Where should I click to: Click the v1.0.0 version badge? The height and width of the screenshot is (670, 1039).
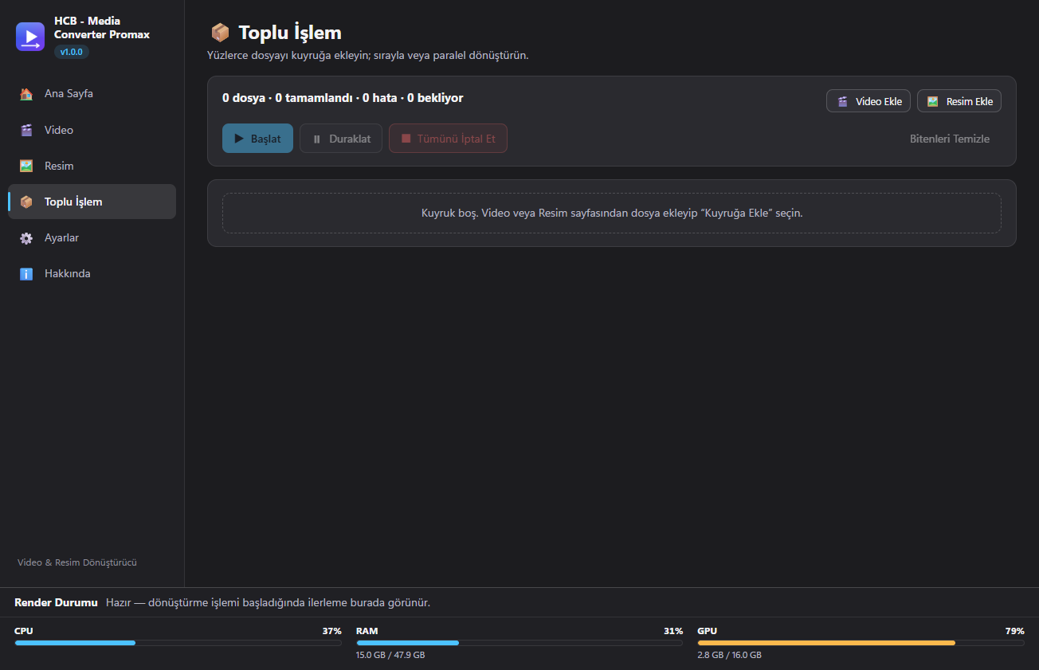(x=72, y=52)
